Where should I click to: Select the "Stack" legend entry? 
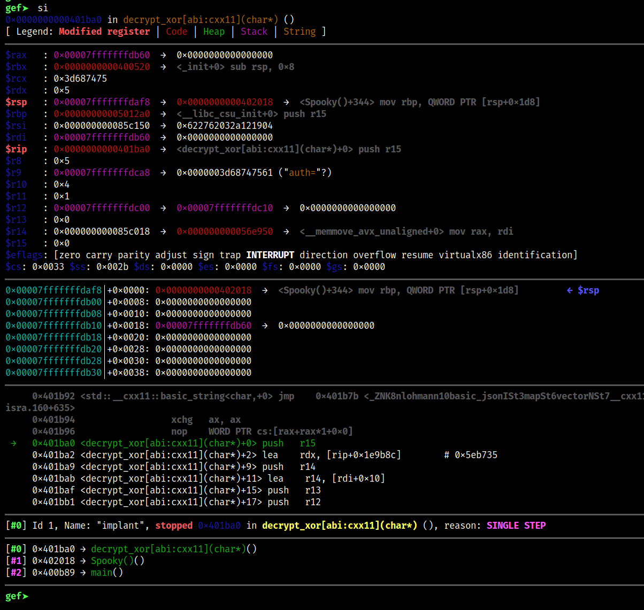coord(254,32)
